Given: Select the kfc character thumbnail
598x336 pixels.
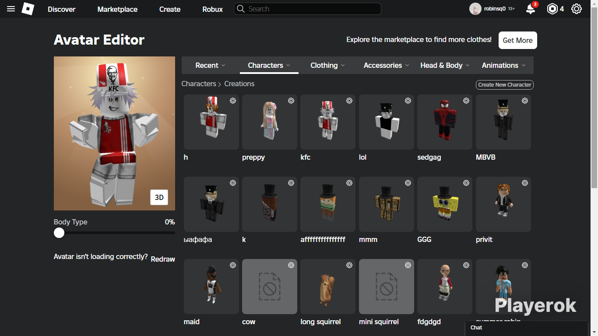Looking at the screenshot, I should [x=328, y=122].
